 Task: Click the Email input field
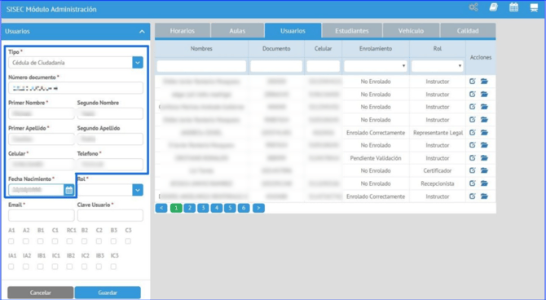pyautogui.click(x=41, y=215)
